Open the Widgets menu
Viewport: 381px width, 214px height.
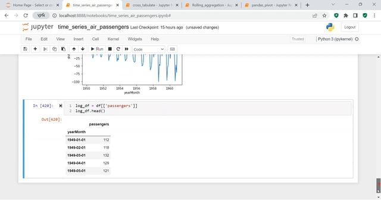pos(135,39)
